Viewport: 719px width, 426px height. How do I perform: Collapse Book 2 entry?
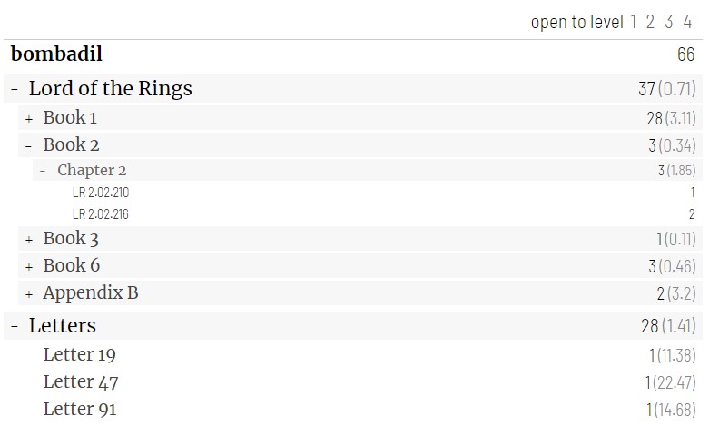29,145
